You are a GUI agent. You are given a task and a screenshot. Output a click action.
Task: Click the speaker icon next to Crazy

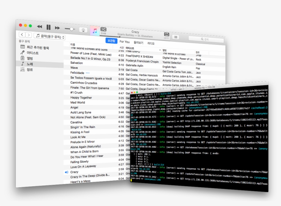(66, 172)
